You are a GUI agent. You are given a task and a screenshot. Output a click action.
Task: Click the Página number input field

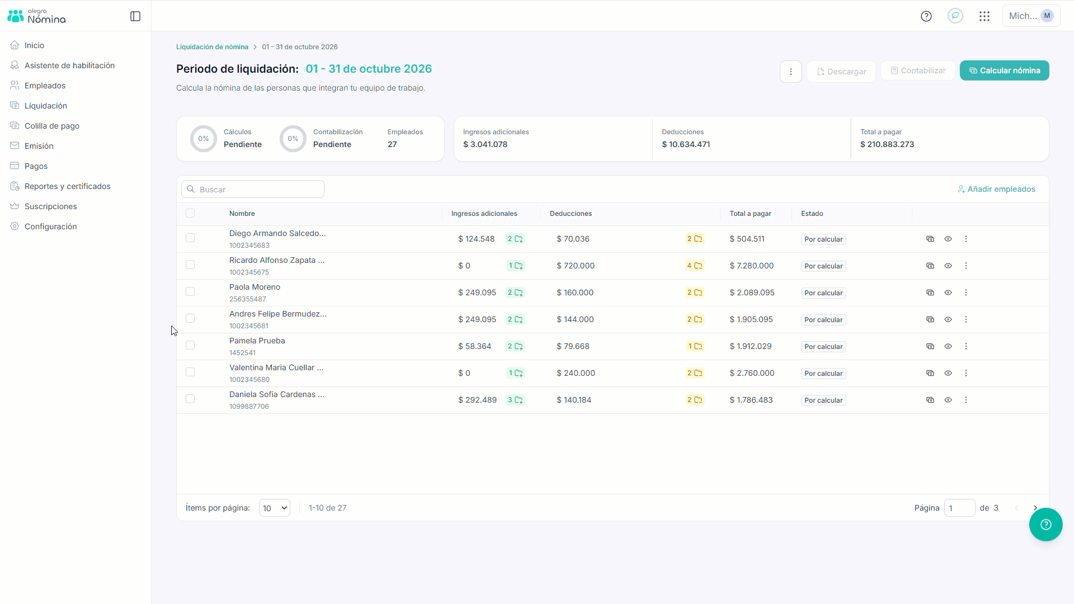tap(959, 508)
